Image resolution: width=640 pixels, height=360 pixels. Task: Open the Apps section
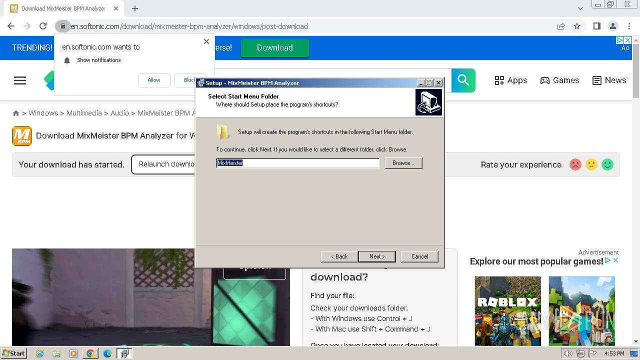510,80
